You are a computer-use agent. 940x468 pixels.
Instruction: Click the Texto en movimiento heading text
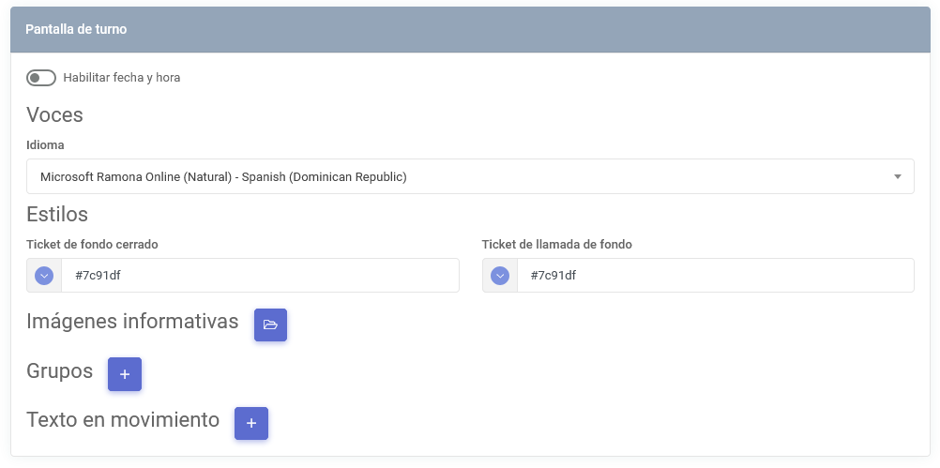coord(123,419)
